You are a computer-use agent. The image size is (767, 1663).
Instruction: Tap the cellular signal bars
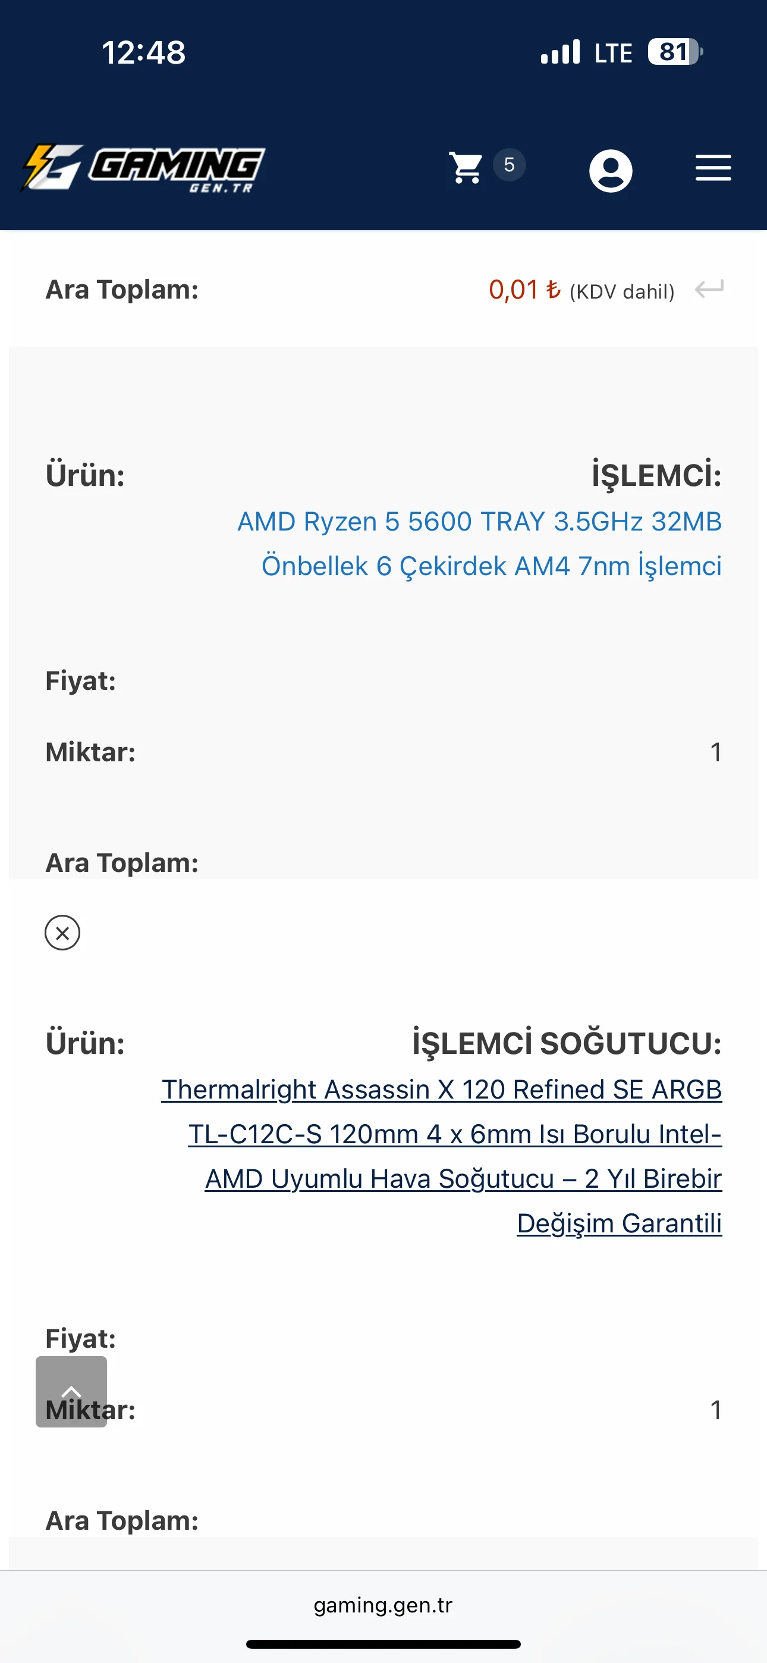point(561,52)
